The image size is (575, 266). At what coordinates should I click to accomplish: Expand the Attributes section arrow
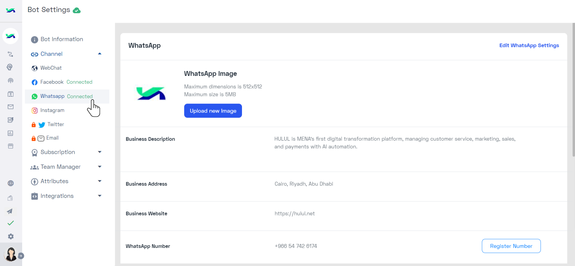pyautogui.click(x=100, y=181)
